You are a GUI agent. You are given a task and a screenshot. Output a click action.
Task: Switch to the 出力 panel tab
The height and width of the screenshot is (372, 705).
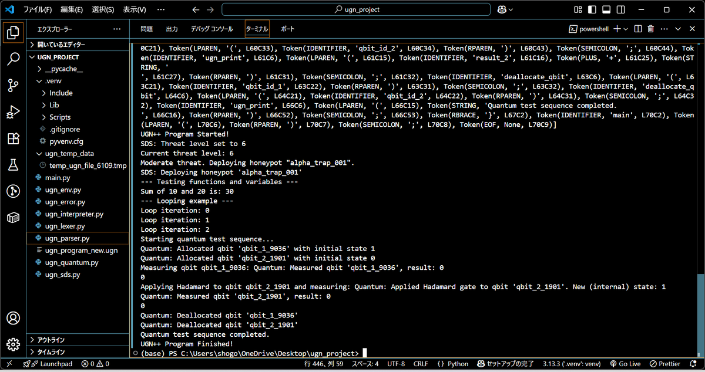(x=172, y=29)
